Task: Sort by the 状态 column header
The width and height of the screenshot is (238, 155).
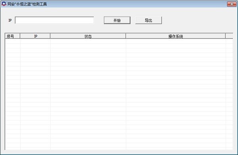Action: click(88, 36)
